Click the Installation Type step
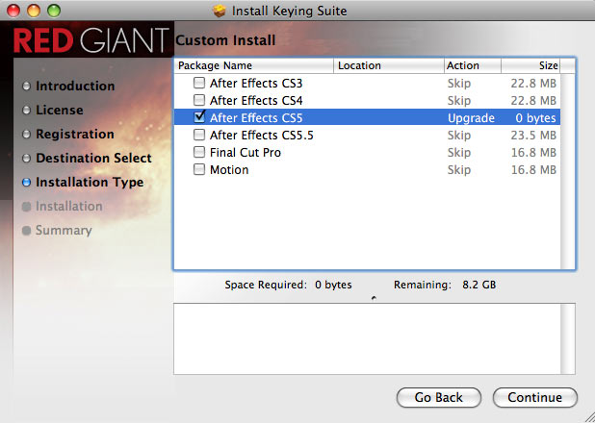Viewport: 595px width, 423px height. tap(90, 183)
